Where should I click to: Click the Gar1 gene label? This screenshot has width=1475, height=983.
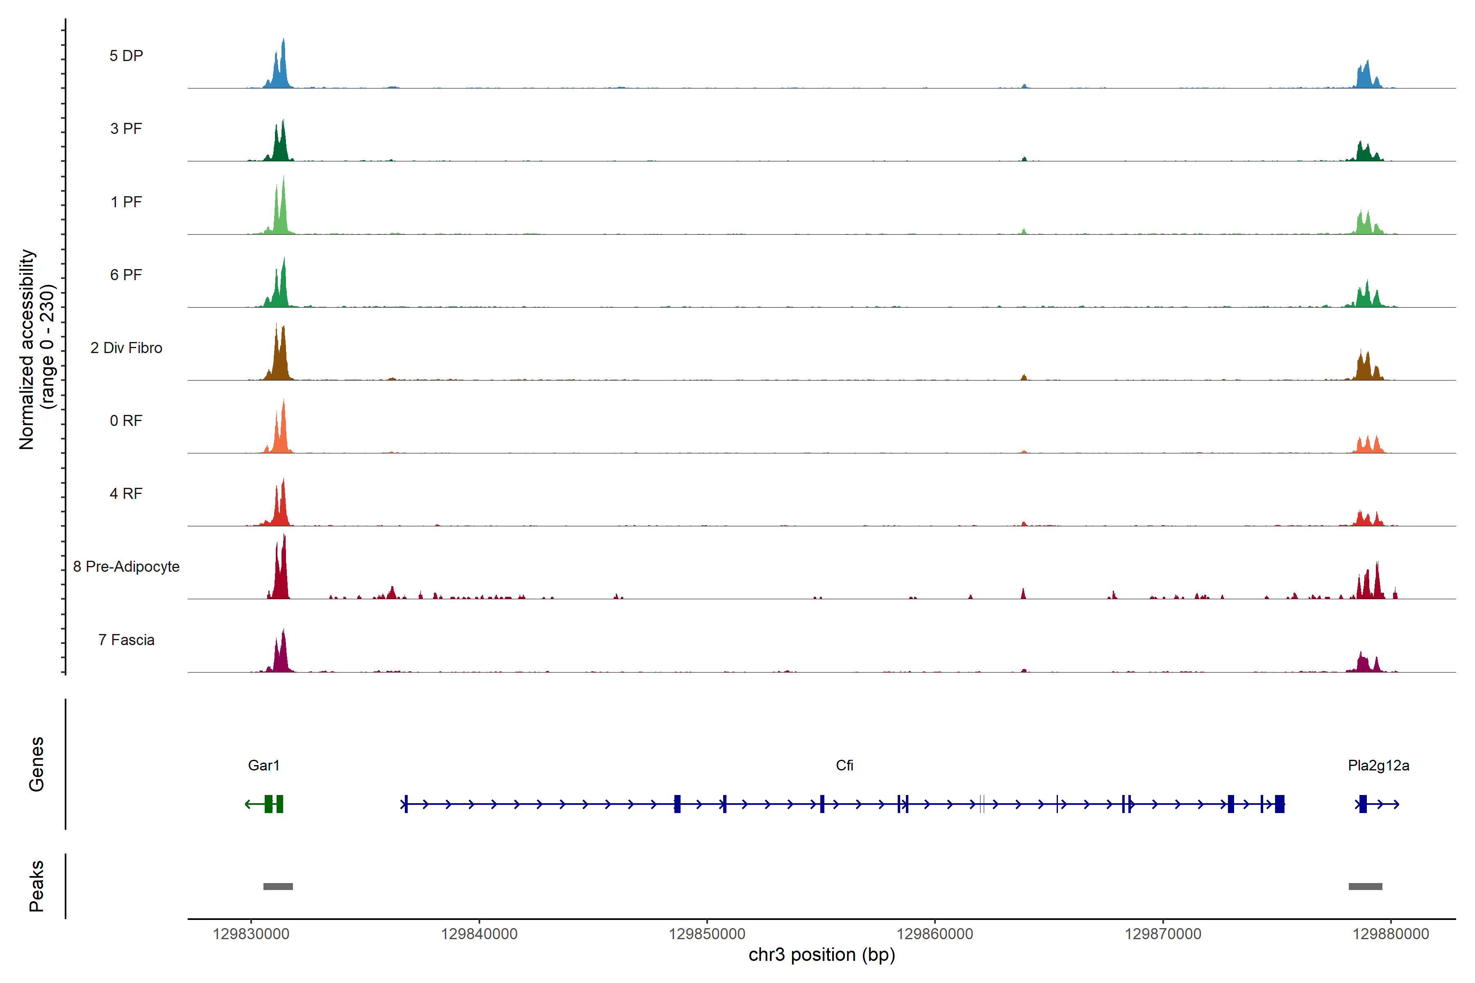click(x=263, y=766)
